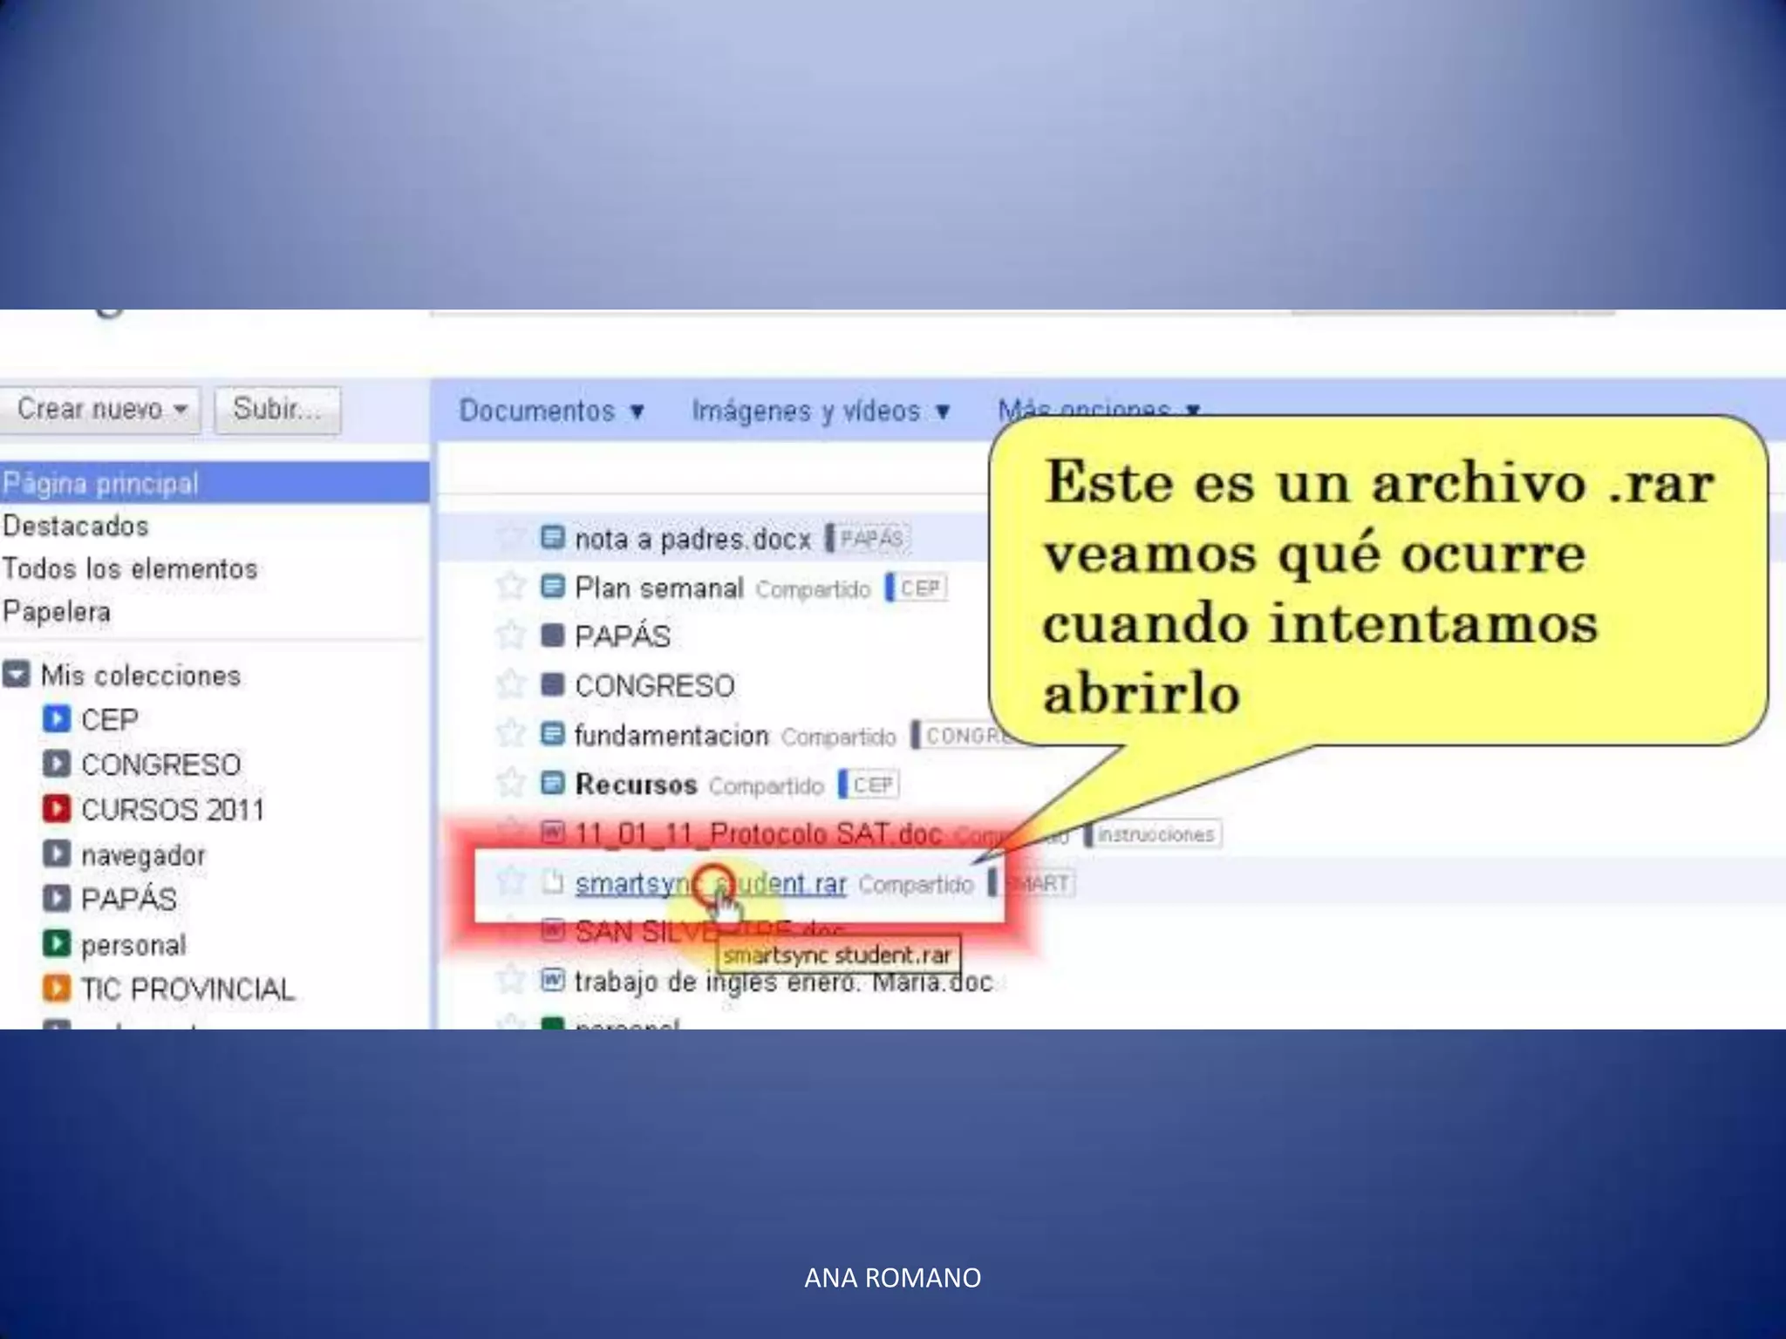This screenshot has width=1786, height=1339.
Task: Click the folder icon beside PAPÁS in list
Action: [x=552, y=636]
